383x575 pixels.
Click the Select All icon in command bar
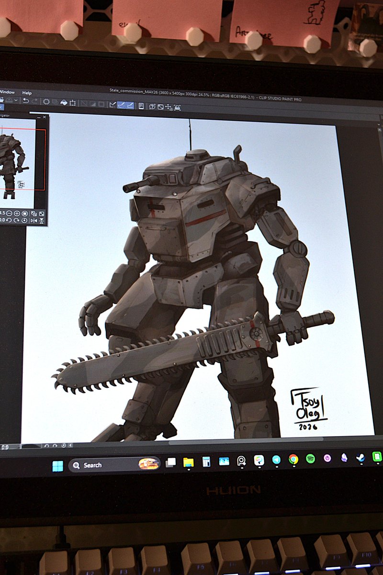pos(83,103)
